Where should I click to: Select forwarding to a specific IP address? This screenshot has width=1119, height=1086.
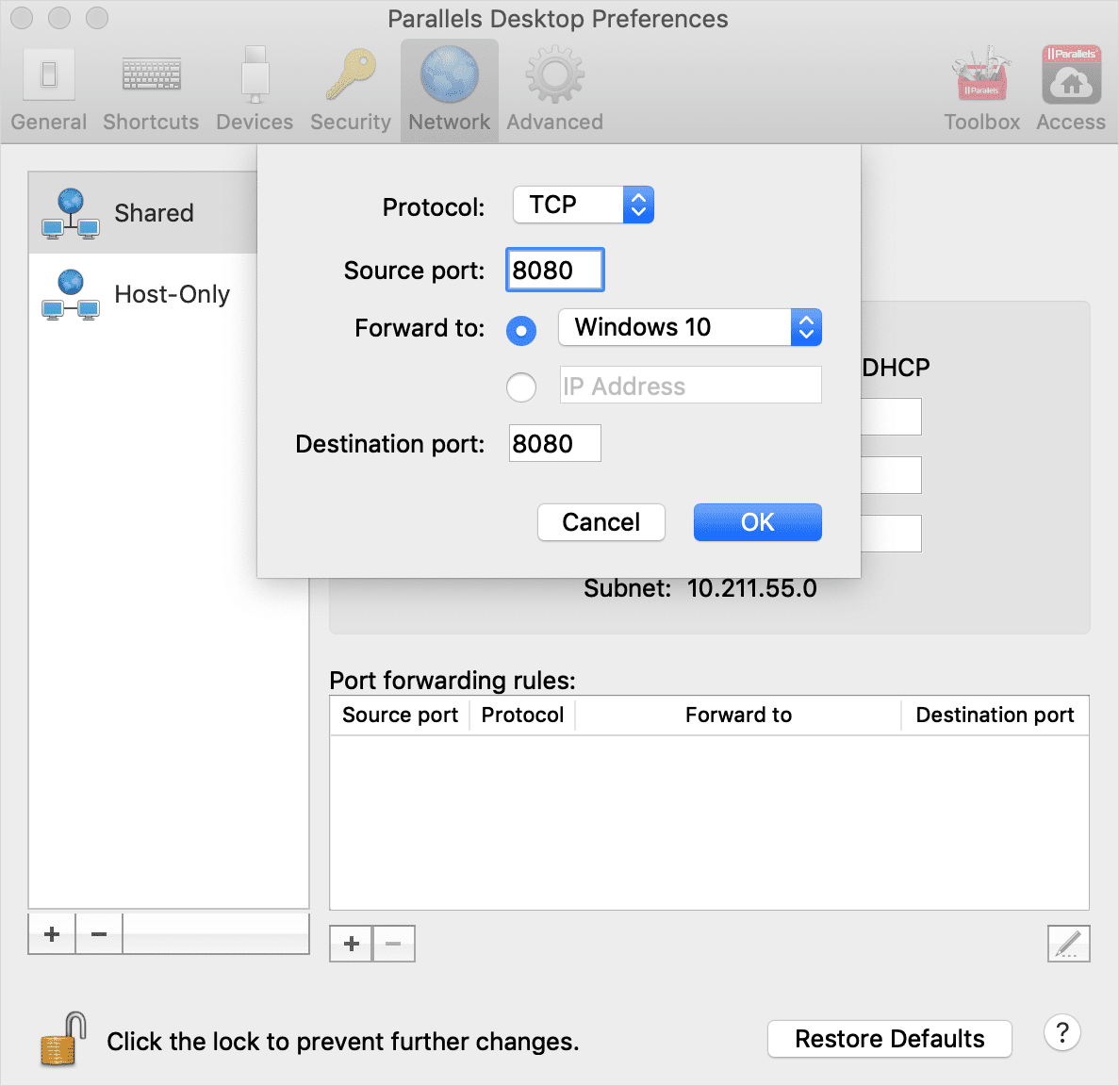click(x=521, y=387)
